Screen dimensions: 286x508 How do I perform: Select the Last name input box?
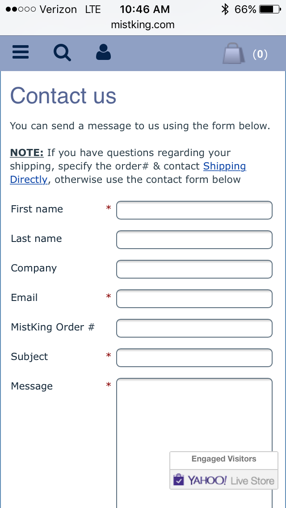point(194,240)
